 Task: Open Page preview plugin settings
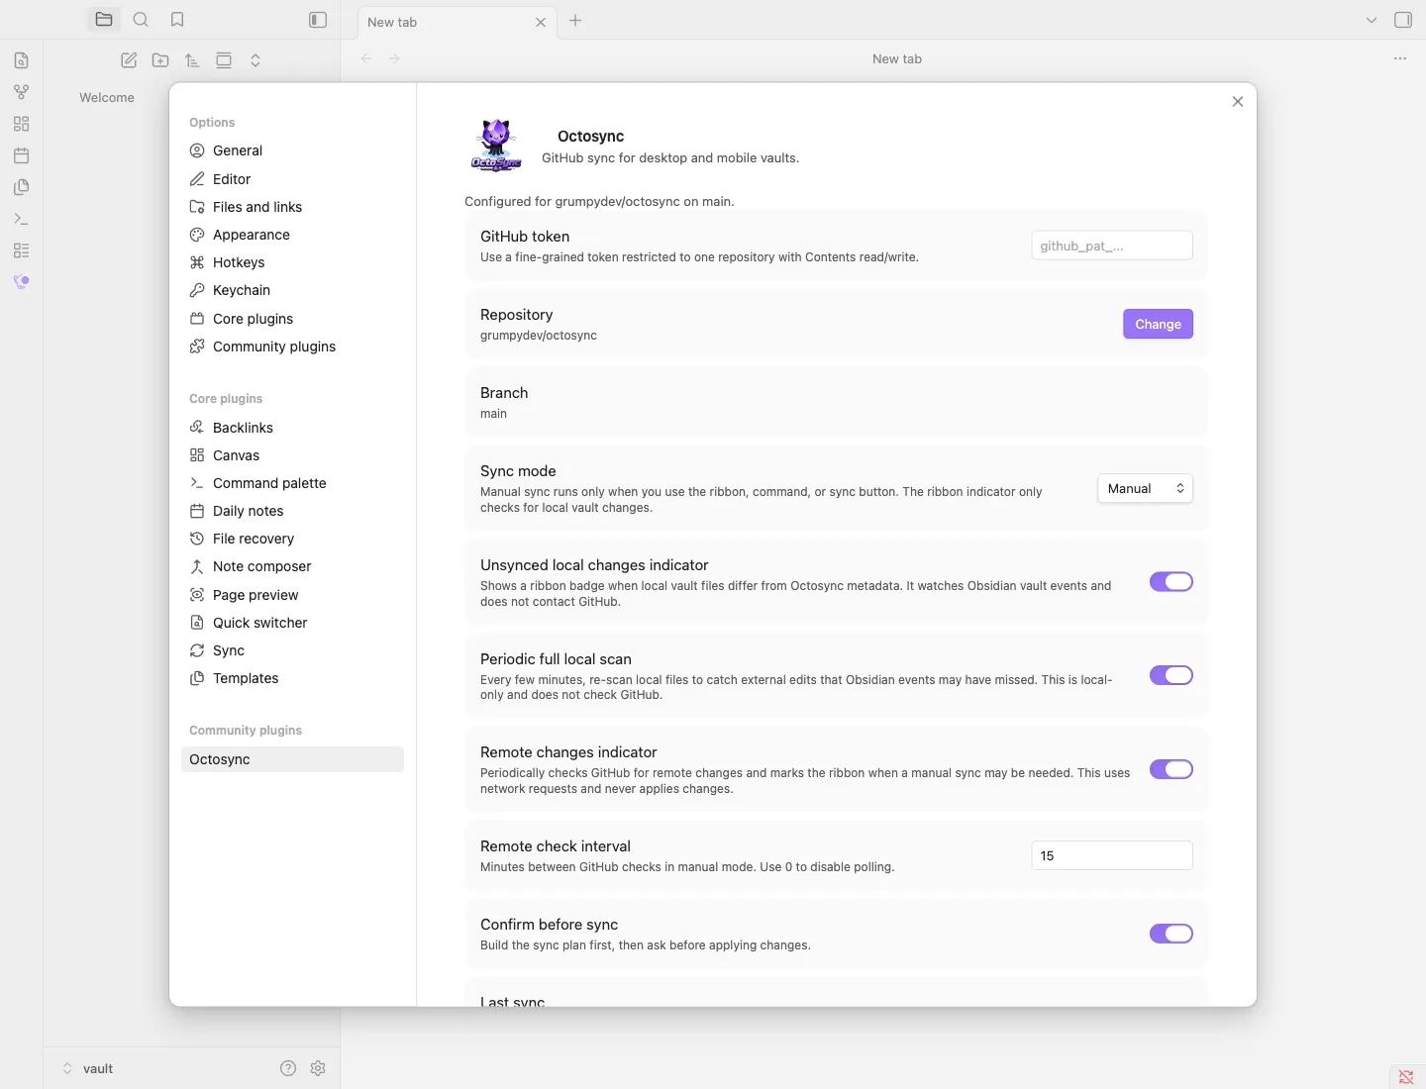coord(292,595)
